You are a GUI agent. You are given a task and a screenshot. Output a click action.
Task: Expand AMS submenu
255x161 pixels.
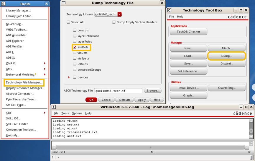coord(45,69)
